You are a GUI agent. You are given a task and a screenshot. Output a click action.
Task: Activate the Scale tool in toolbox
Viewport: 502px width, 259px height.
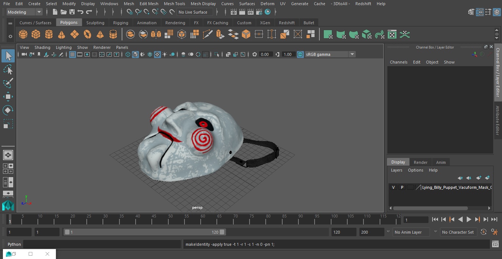(x=8, y=123)
